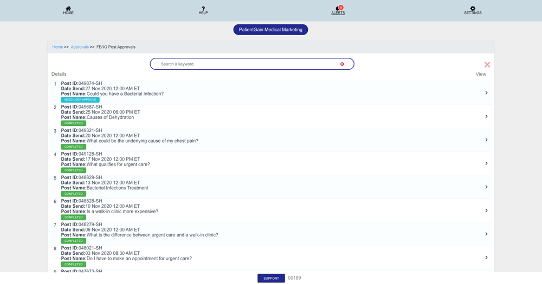The width and height of the screenshot is (542, 284).
Task: Click COMPLETED badge under chest pain post
Action: coord(74,147)
